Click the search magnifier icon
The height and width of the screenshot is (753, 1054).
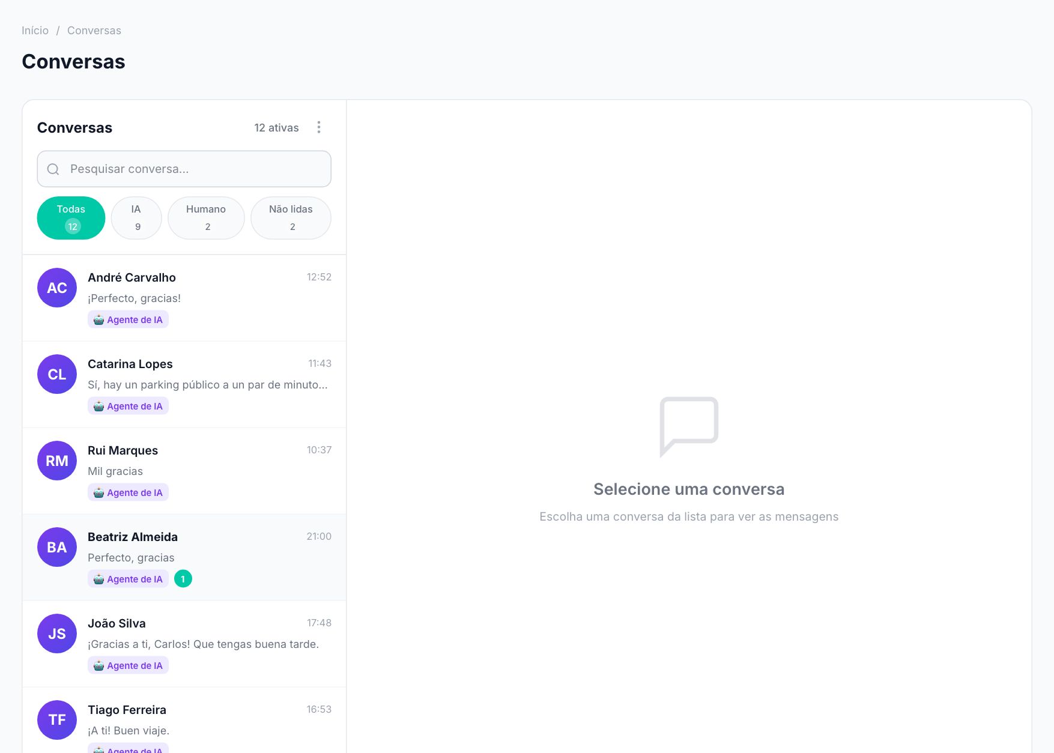pyautogui.click(x=53, y=169)
